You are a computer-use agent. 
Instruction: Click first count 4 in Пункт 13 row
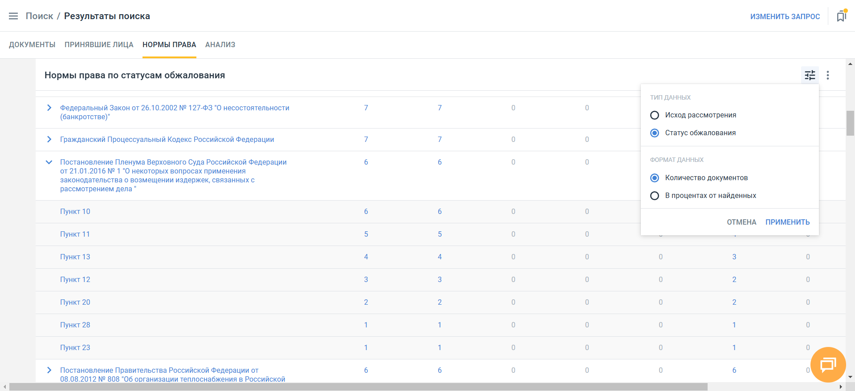point(366,257)
